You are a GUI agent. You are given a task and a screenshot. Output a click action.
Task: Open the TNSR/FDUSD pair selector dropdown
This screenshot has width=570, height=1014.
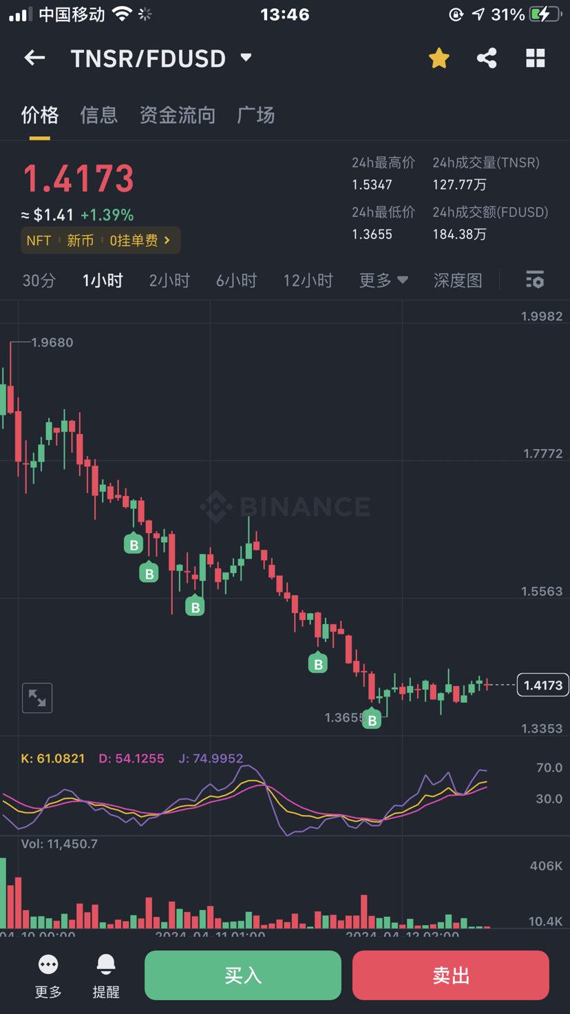246,58
